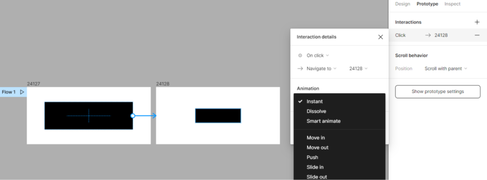Choose Move out animation option
The image size is (487, 180).
(x=339, y=147)
